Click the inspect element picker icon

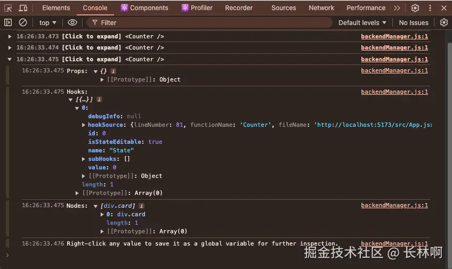coord(8,8)
